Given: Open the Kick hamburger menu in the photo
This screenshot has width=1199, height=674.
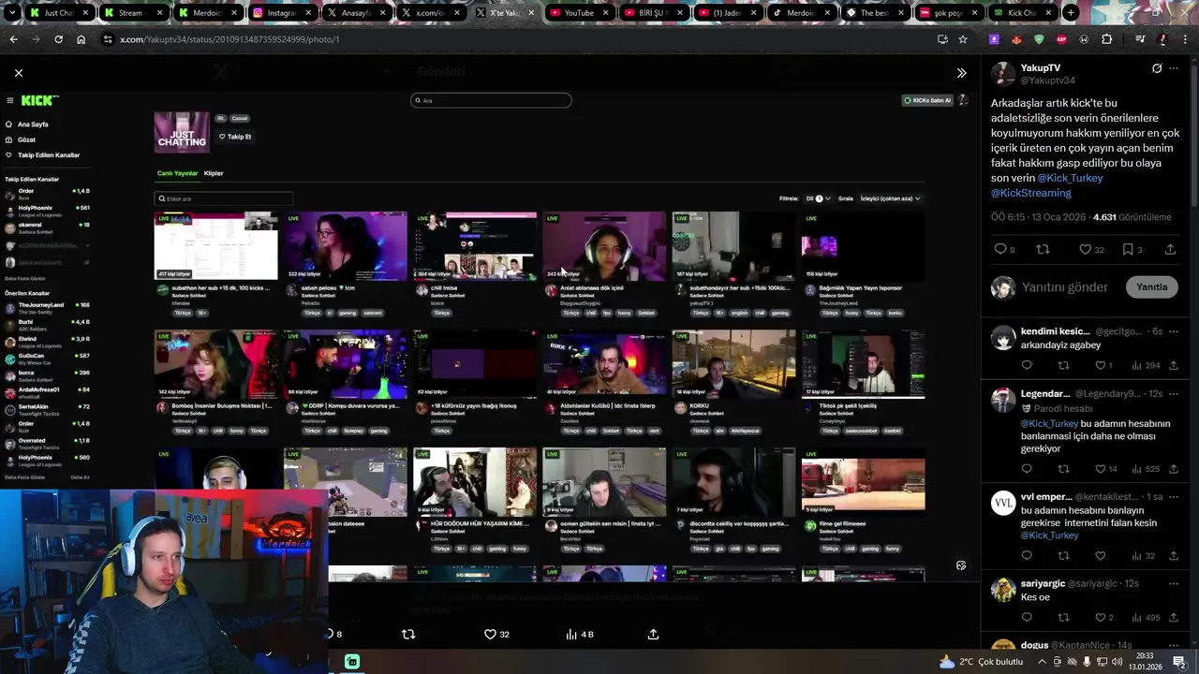Looking at the screenshot, I should pos(9,100).
